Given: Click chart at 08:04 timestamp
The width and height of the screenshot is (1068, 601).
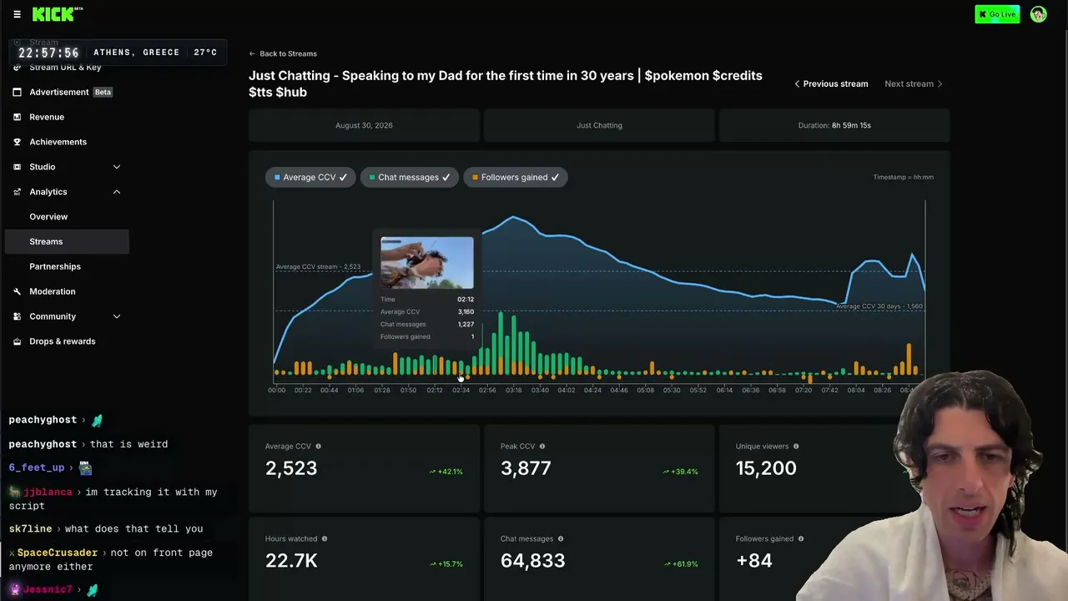Looking at the screenshot, I should (x=856, y=390).
